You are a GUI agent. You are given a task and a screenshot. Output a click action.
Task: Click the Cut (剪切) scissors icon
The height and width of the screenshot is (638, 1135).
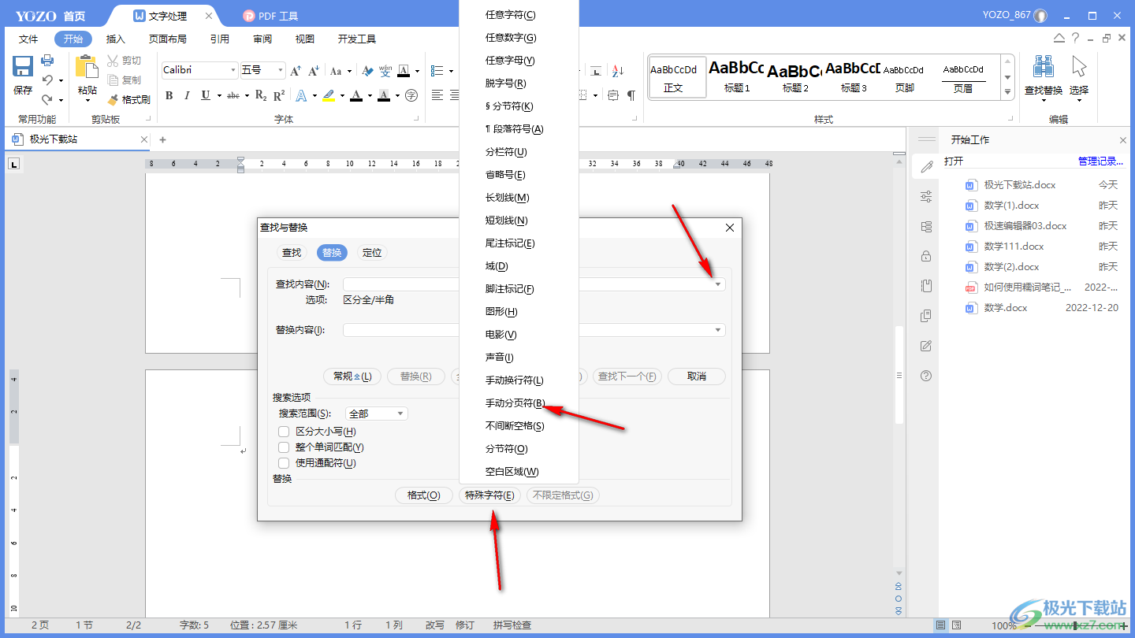click(113, 61)
